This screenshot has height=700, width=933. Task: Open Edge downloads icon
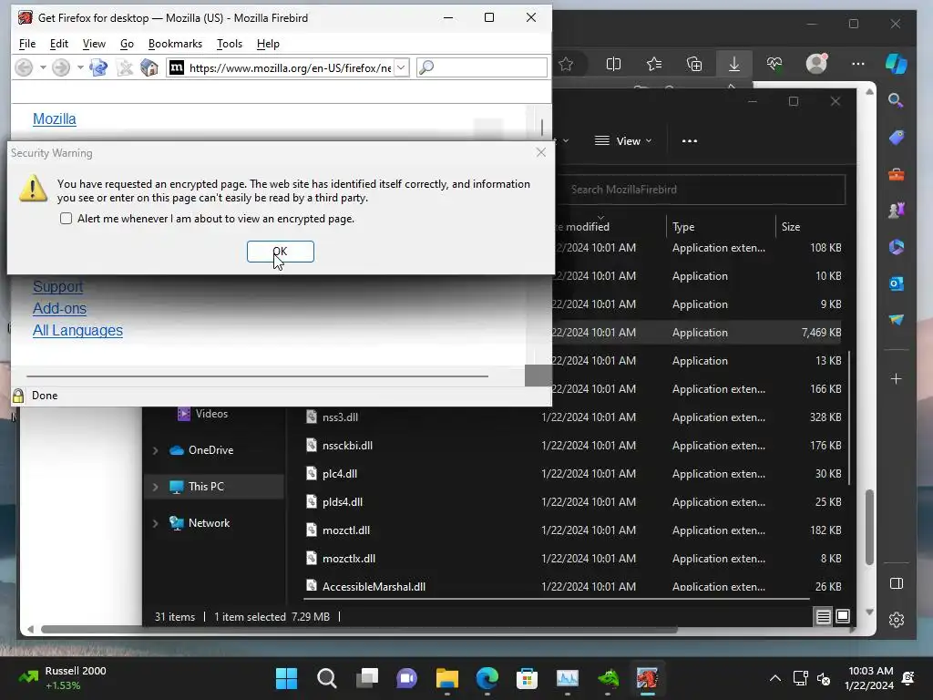734,64
